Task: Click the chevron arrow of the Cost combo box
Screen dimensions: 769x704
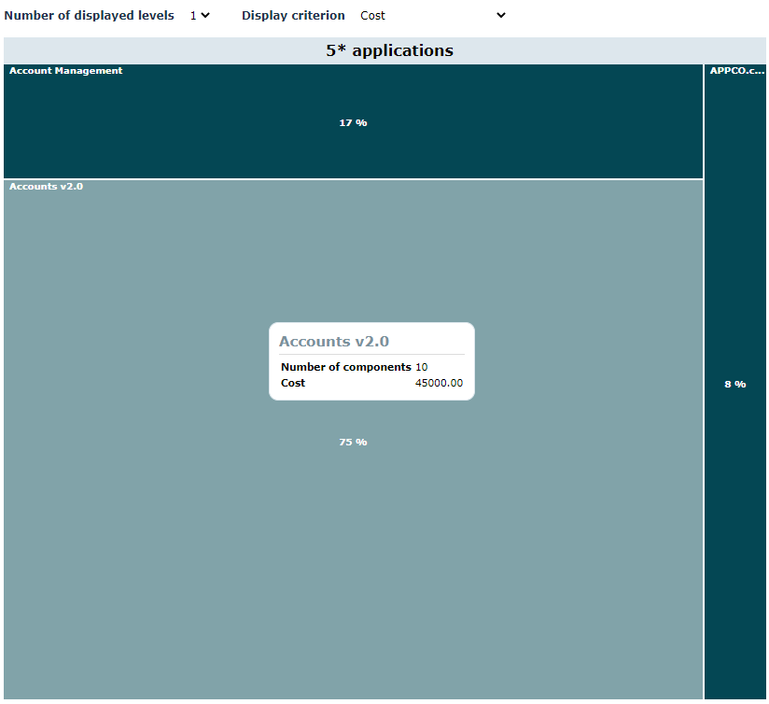Action: tap(500, 16)
